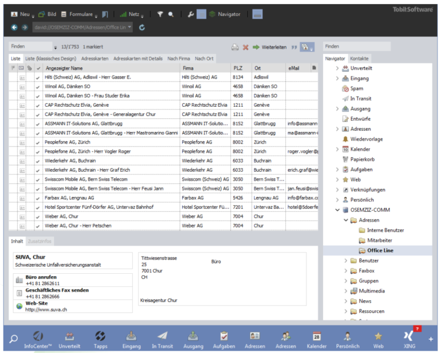Viewport: 441px width, 353px height.
Task: Toggle checkmark for Weber AG, Chur row
Action: [x=38, y=217]
